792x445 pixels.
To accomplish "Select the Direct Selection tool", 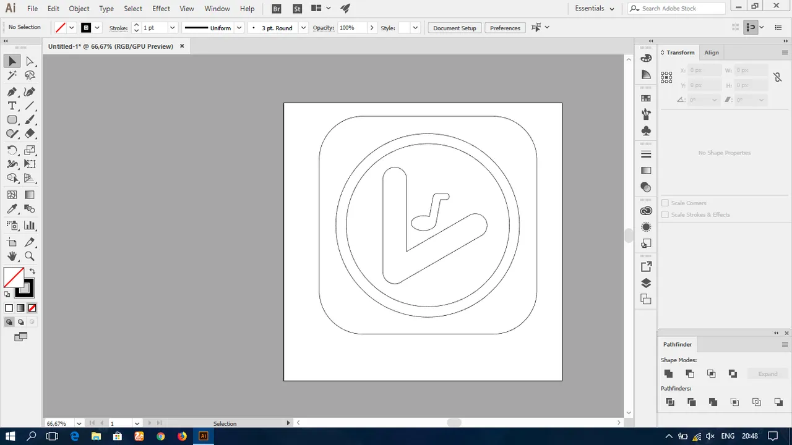I will pyautogui.click(x=30, y=61).
